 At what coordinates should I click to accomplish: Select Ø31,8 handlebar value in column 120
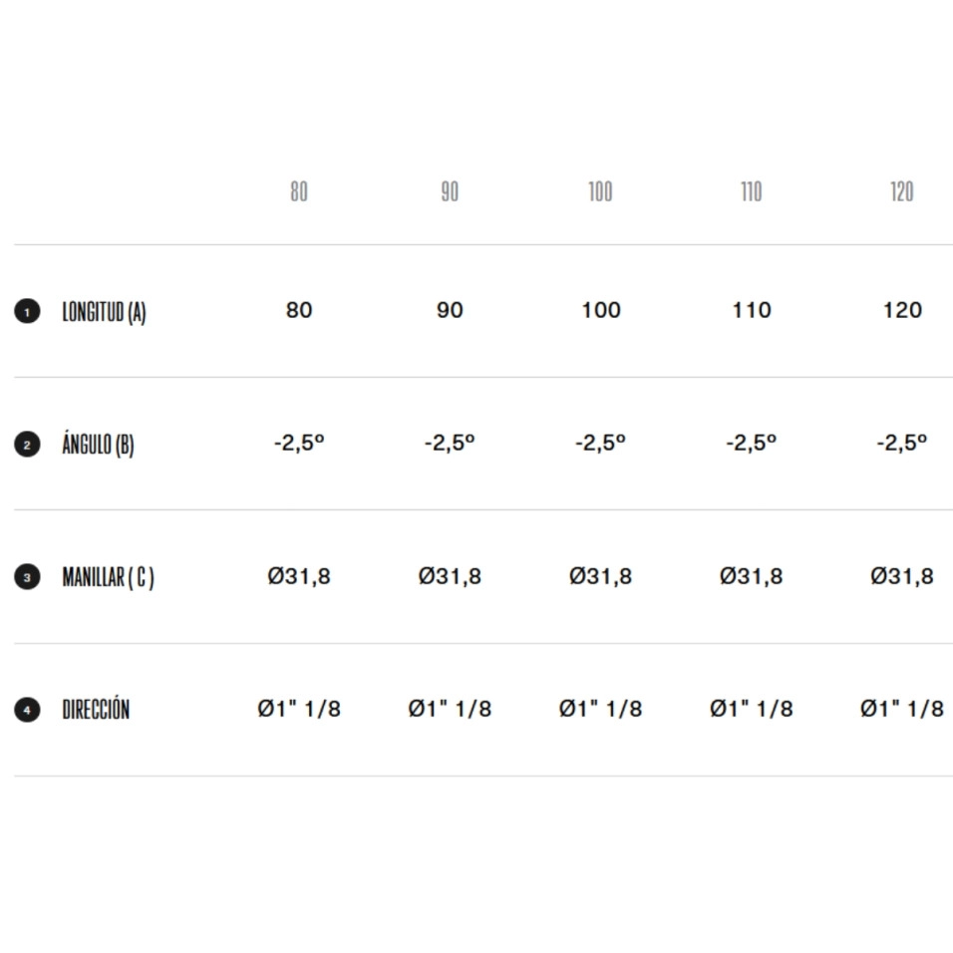(902, 576)
